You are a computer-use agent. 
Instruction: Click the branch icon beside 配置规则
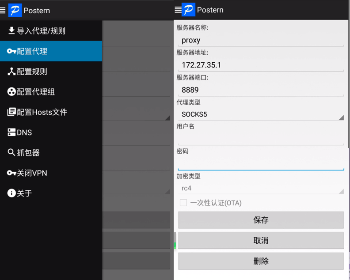pyautogui.click(x=11, y=72)
